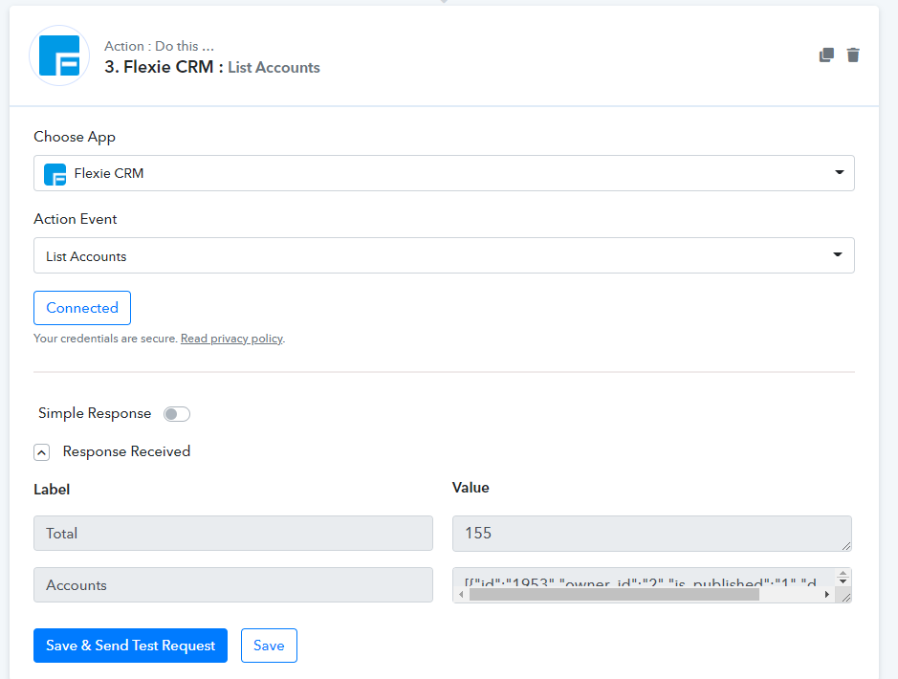Click the 'Label' column heading

point(52,490)
